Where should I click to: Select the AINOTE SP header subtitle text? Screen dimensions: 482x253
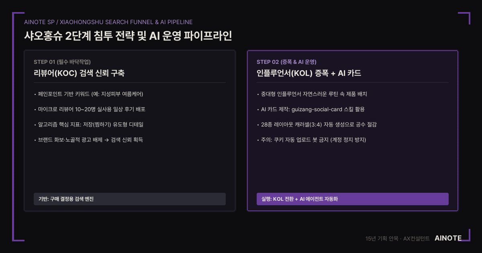[x=108, y=22]
